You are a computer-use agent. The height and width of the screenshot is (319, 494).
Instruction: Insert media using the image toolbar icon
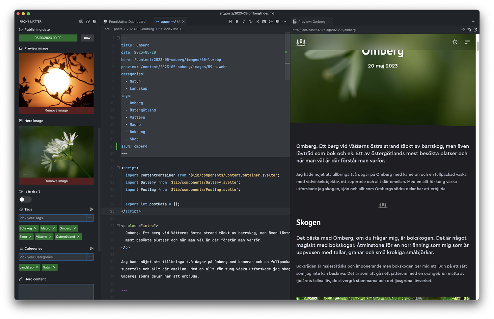point(264,22)
